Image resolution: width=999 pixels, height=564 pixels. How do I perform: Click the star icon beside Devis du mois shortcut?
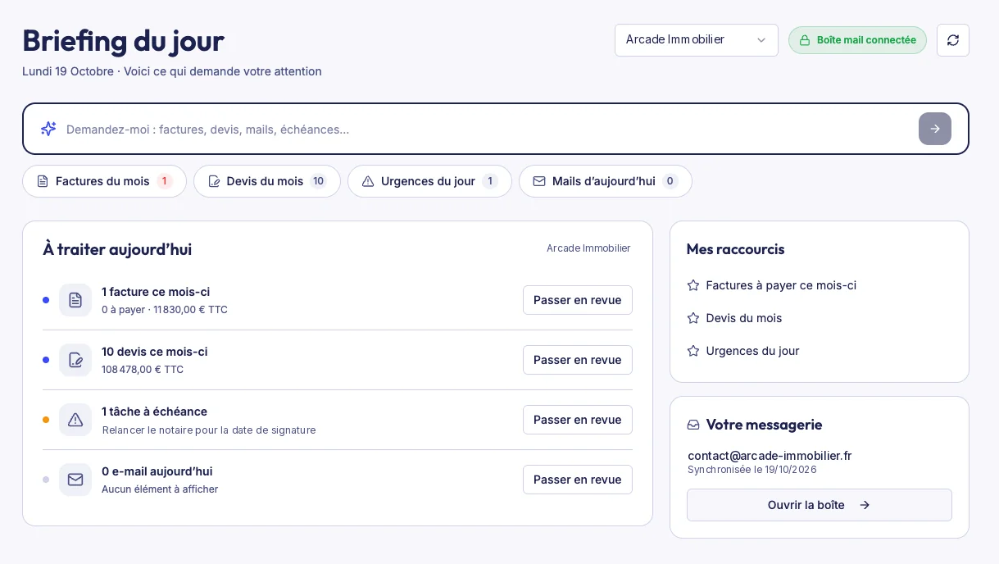pos(693,318)
